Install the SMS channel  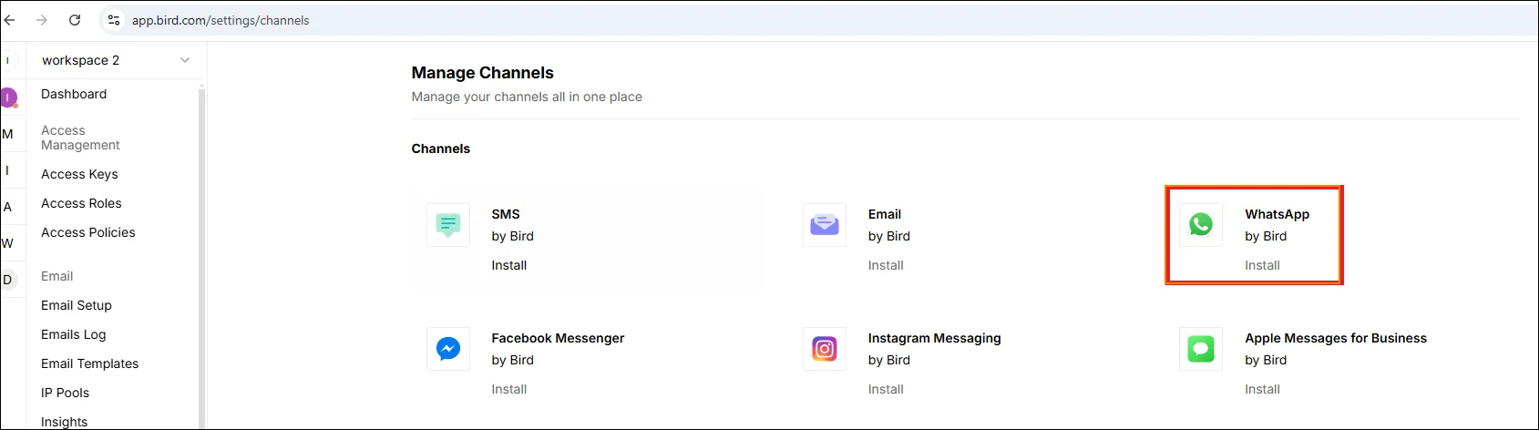point(509,265)
